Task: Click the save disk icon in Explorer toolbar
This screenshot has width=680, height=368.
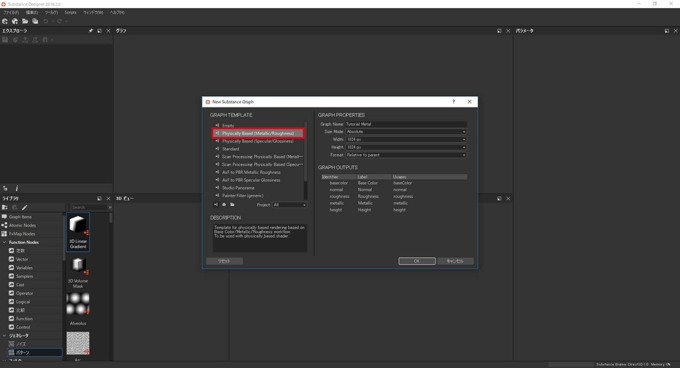Action: point(5,39)
